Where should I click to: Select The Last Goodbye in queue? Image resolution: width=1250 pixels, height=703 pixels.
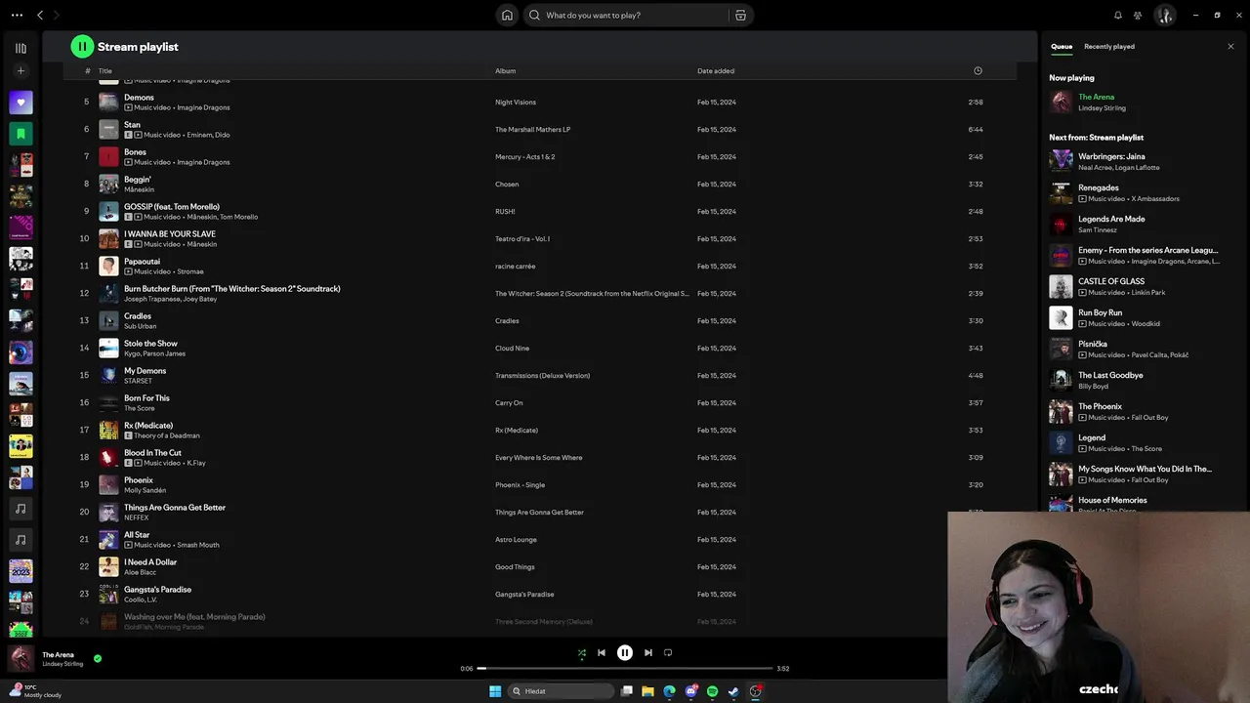coord(1110,375)
